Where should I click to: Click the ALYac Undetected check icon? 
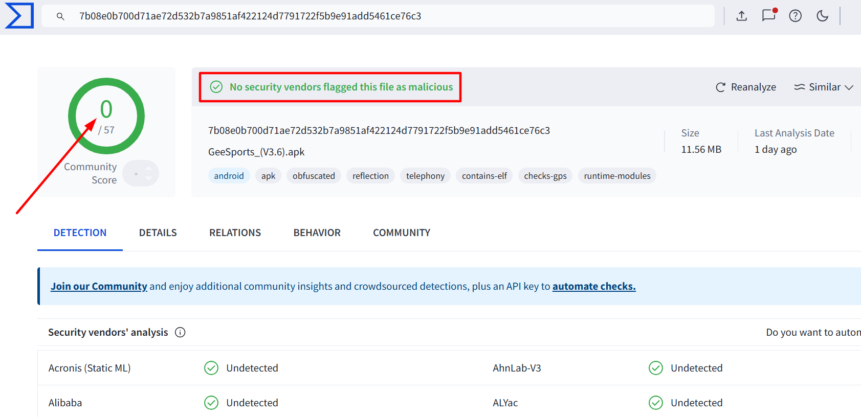click(x=656, y=403)
